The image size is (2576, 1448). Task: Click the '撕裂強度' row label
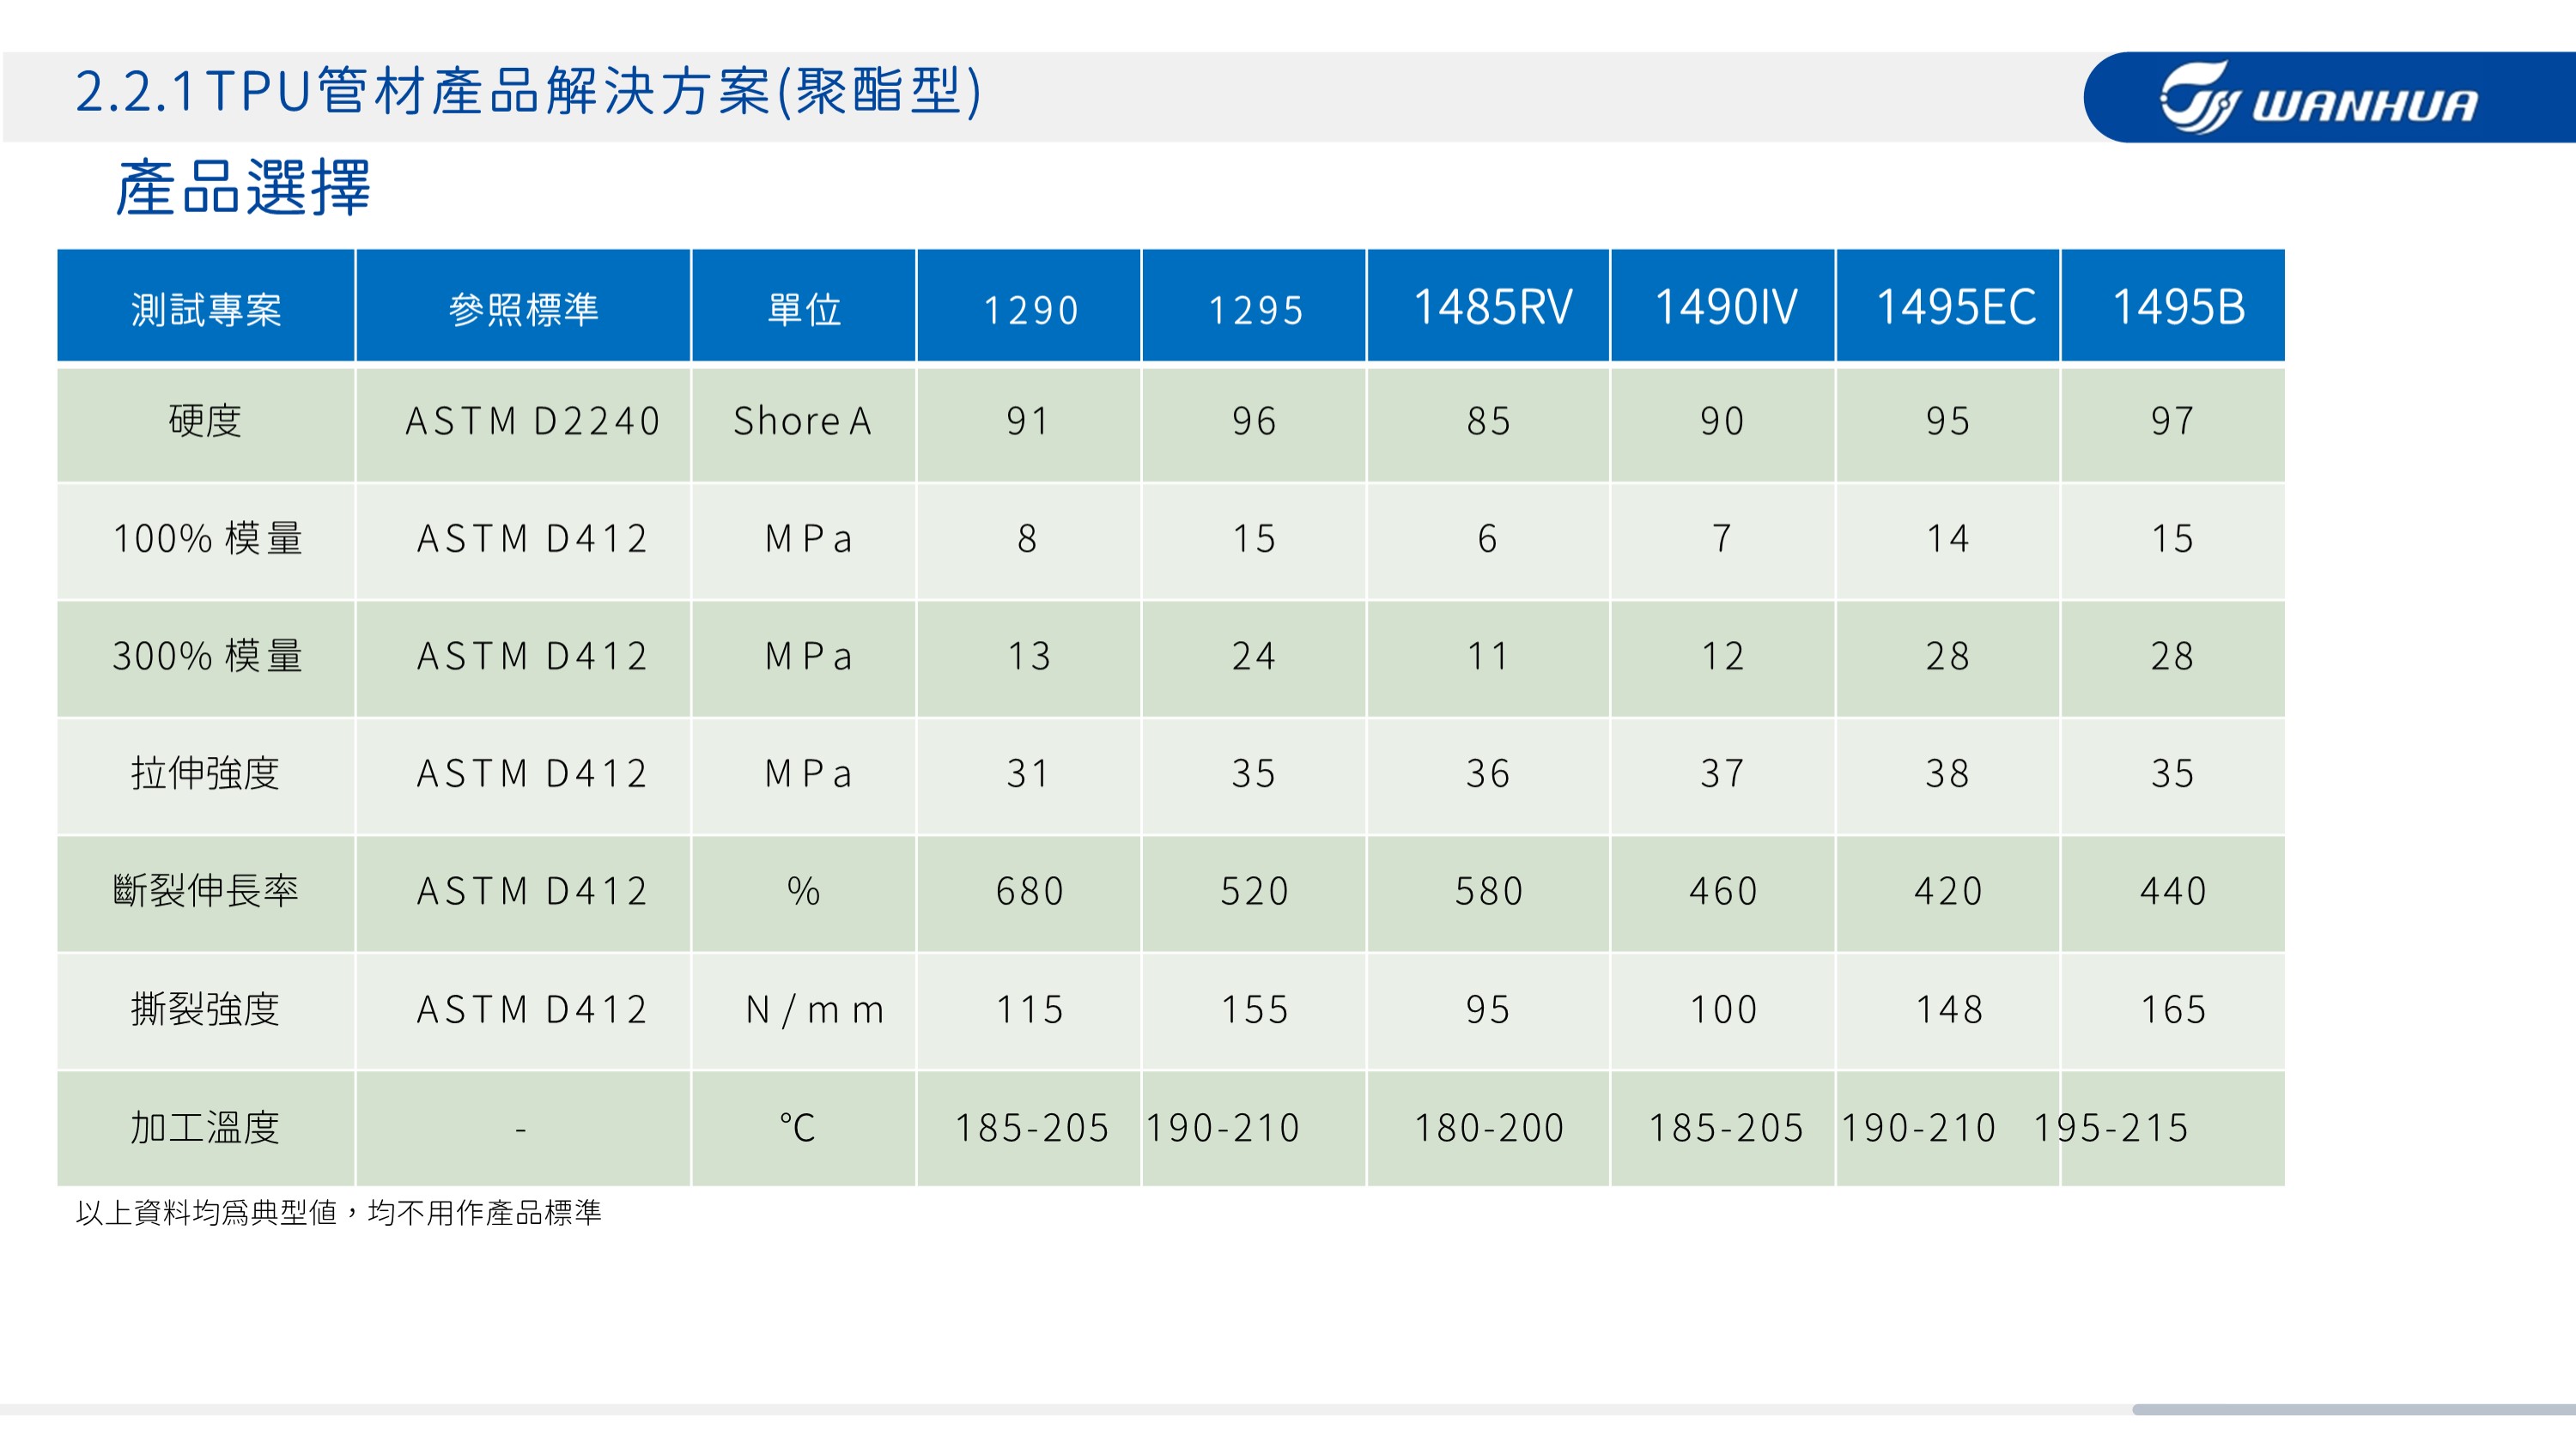click(x=206, y=1009)
